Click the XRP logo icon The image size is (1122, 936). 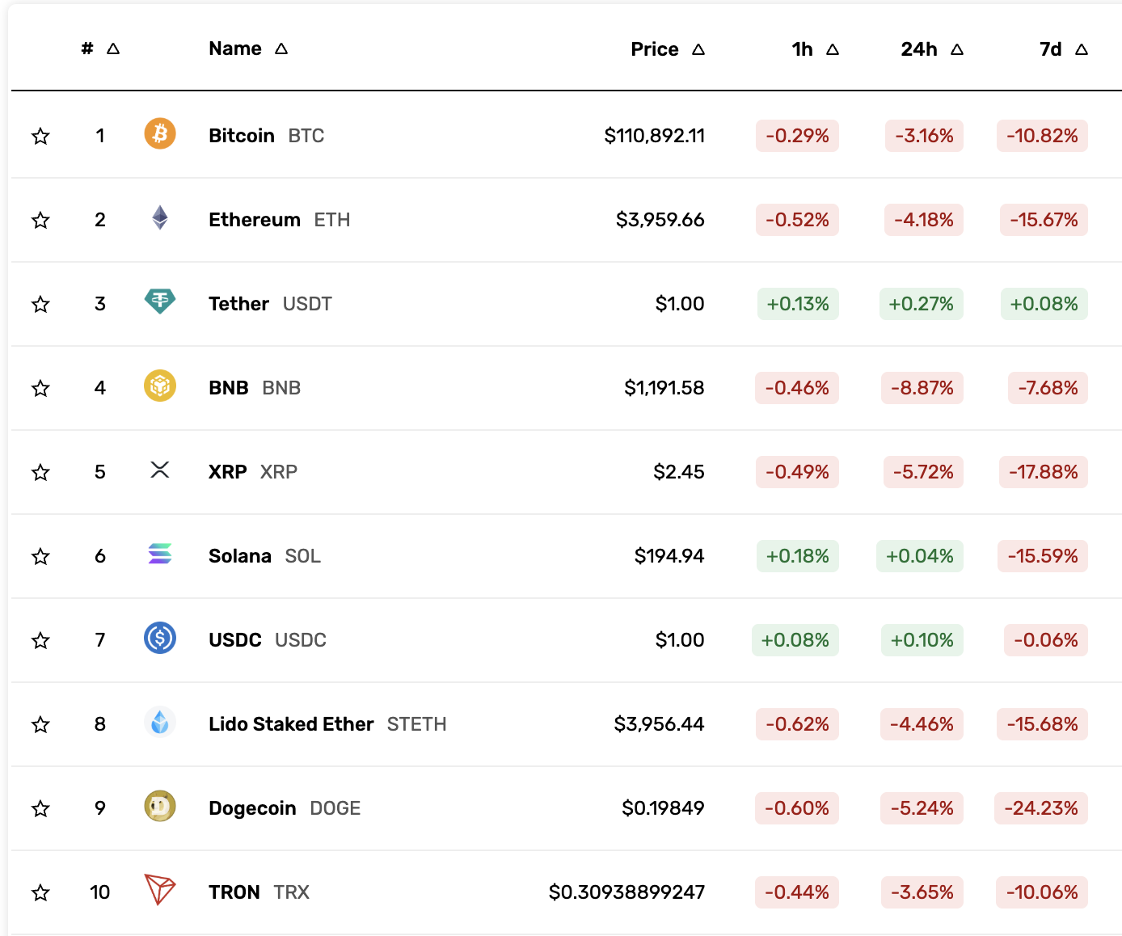[x=159, y=471]
